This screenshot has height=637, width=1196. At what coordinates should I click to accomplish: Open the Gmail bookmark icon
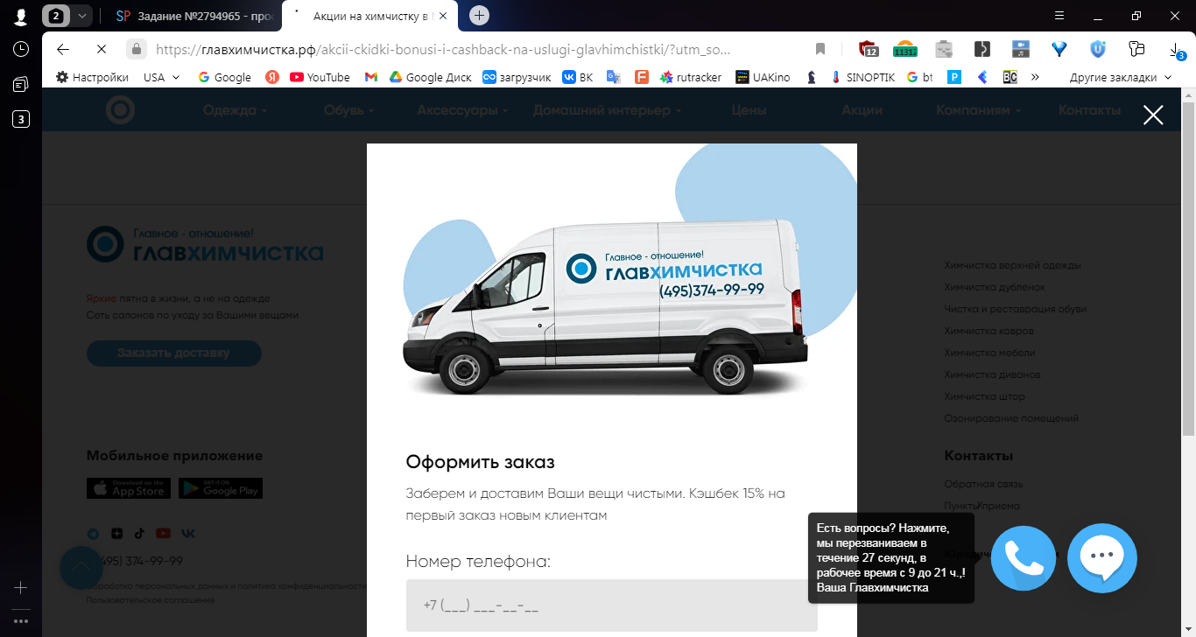tap(371, 77)
